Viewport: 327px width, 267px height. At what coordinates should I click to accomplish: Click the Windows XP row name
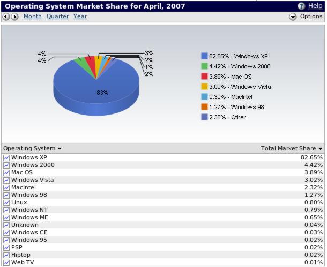pos(29,157)
